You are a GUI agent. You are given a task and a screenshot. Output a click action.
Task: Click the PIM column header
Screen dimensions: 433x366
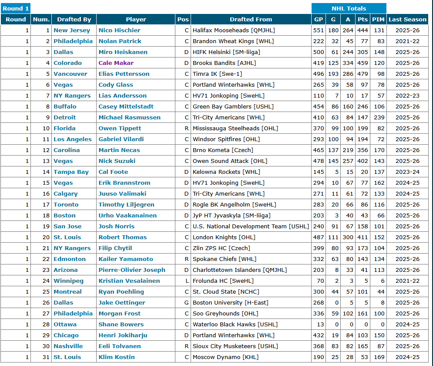coord(378,19)
